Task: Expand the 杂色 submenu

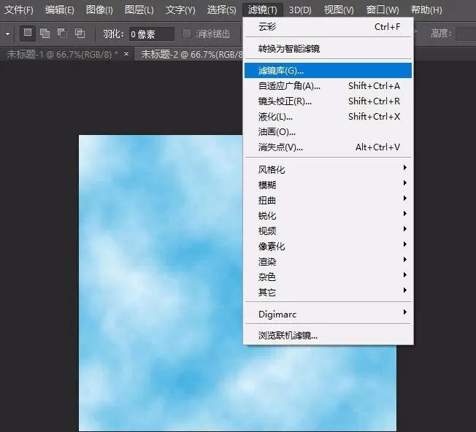Action: click(328, 277)
